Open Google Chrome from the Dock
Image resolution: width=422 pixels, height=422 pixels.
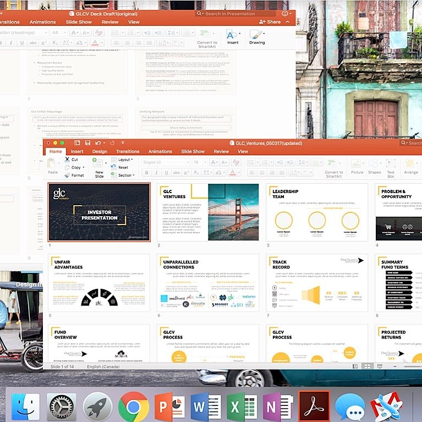click(x=134, y=407)
